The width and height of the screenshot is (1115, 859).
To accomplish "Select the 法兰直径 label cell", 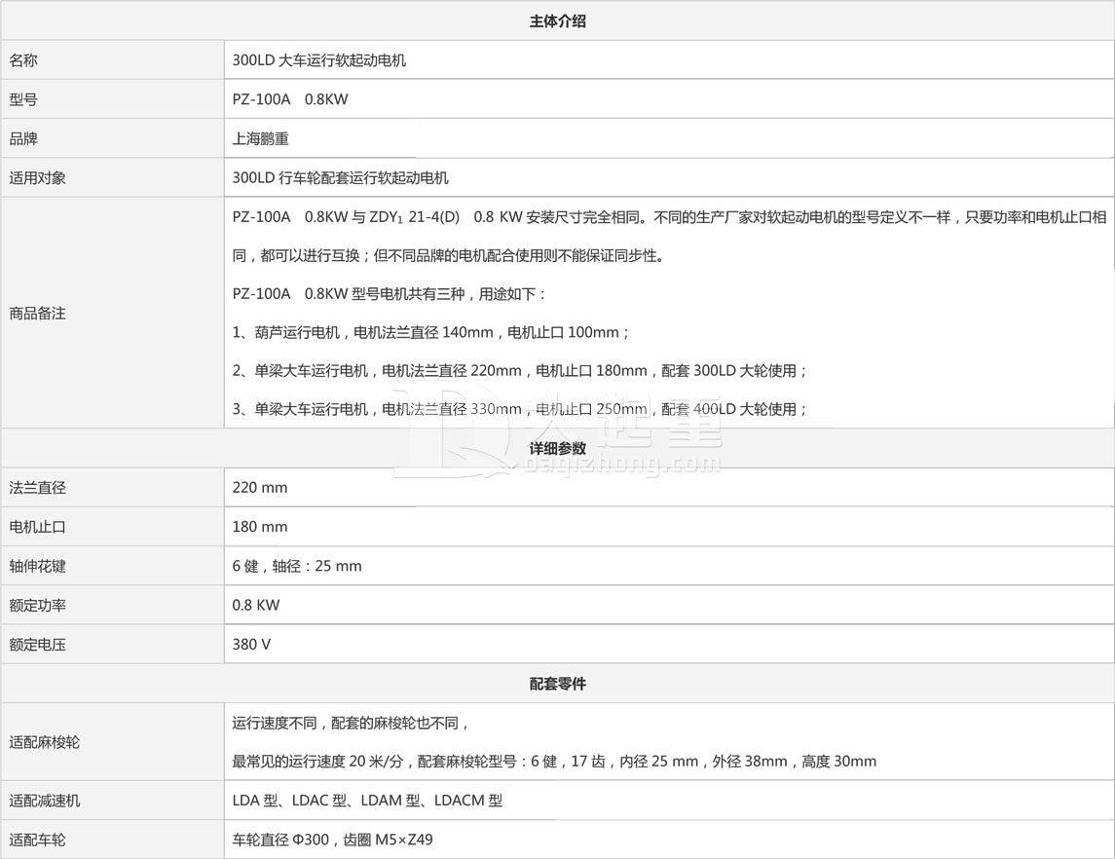I will click(112, 488).
